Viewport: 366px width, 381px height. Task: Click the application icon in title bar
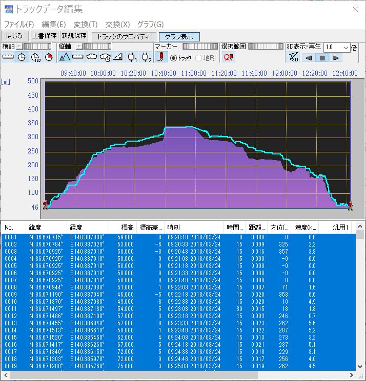coord(9,9)
